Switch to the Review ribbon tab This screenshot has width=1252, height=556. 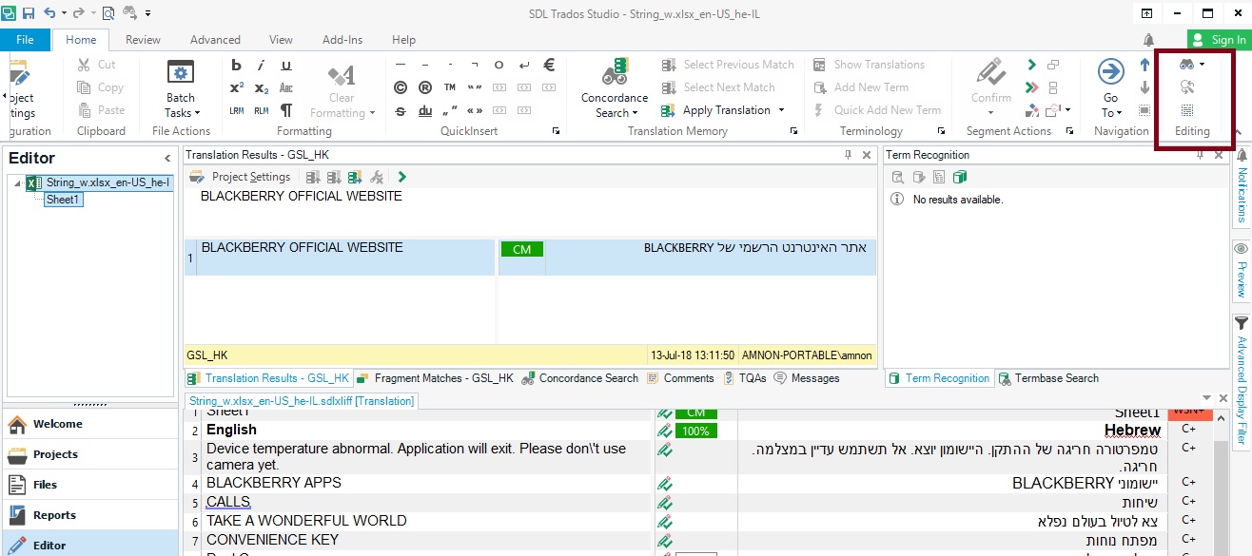(143, 40)
